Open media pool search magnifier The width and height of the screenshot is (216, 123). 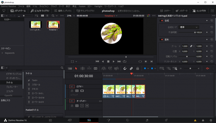[x=53, y=16]
